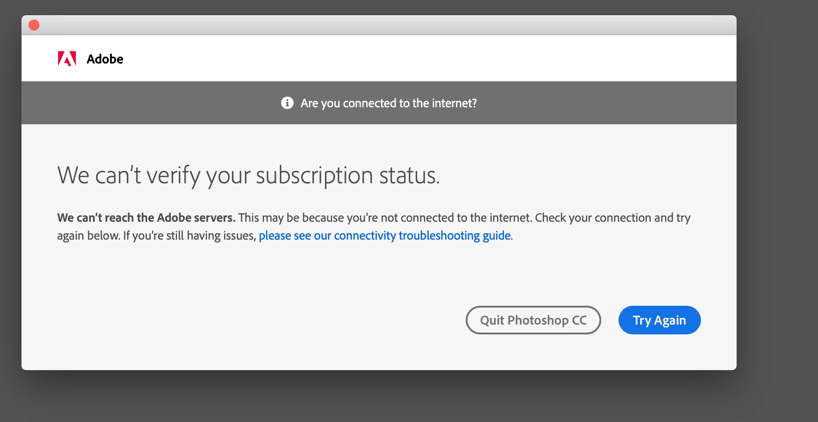This screenshot has height=422, width=818.
Task: Click "Are you connected to the internet?" text
Action: click(x=388, y=103)
